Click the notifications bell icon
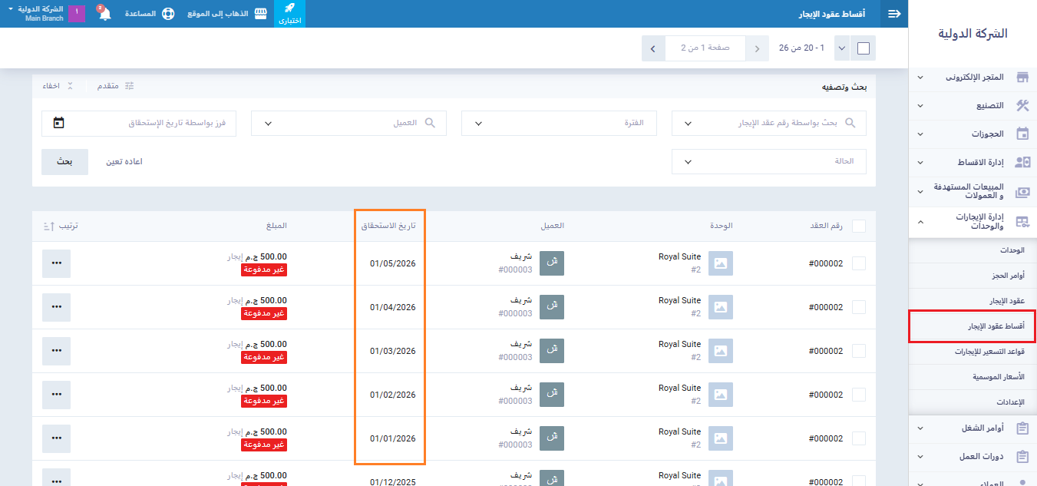Image resolution: width=1037 pixels, height=486 pixels. pyautogui.click(x=105, y=14)
